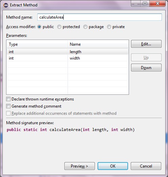The height and width of the screenshot is (177, 168).
Task: Click the Type column header
Action: coord(37,44)
